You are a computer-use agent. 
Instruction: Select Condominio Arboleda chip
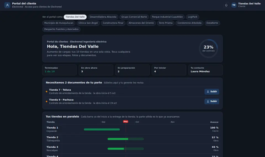click(x=189, y=23)
